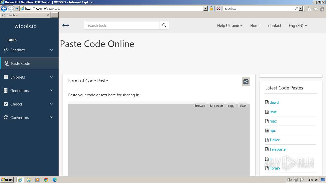Click the clear button in editor

[x=243, y=106]
